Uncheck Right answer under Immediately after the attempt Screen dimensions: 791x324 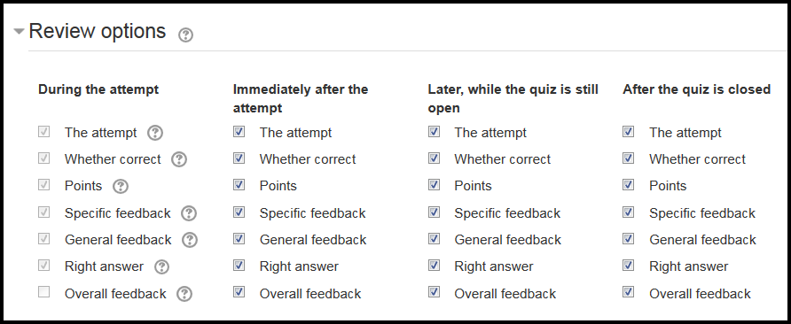[239, 265]
